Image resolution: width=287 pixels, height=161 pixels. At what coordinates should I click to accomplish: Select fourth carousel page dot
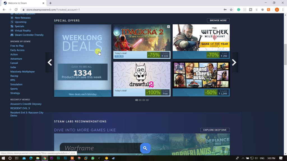click(147, 100)
